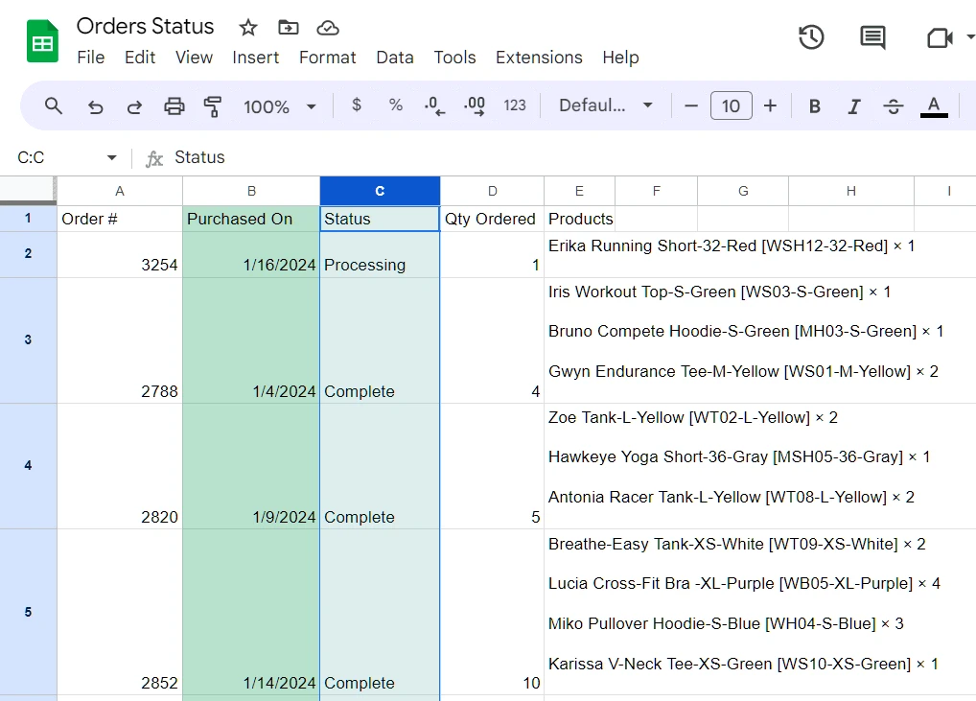
Task: Open the comments panel icon
Action: pyautogui.click(x=872, y=37)
